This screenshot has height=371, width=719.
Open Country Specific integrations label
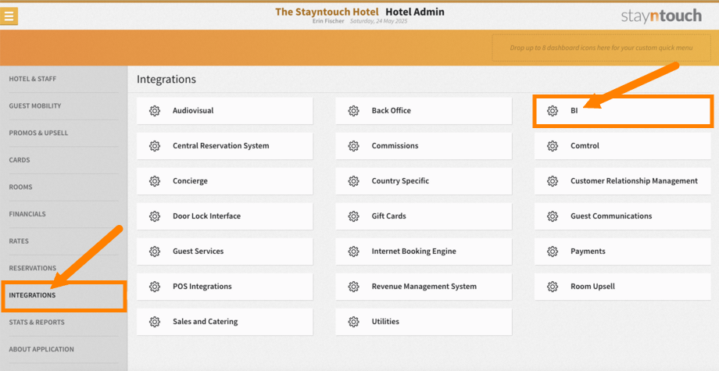400,181
